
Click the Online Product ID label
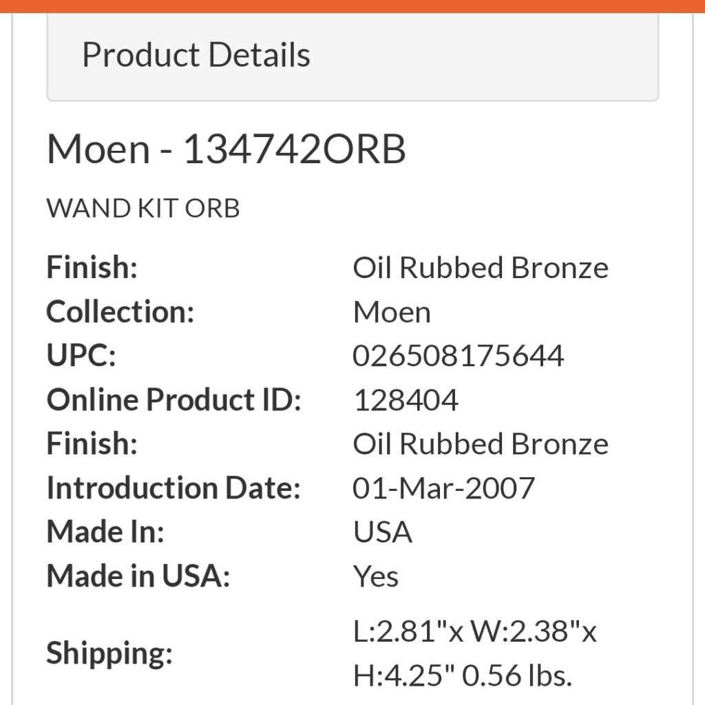173,399
